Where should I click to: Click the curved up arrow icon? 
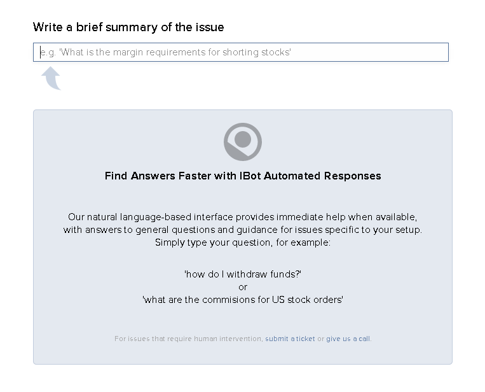51,79
